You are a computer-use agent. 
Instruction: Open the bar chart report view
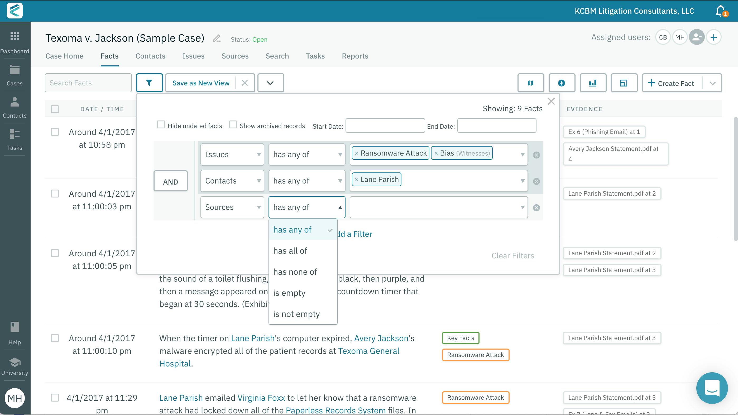click(593, 83)
